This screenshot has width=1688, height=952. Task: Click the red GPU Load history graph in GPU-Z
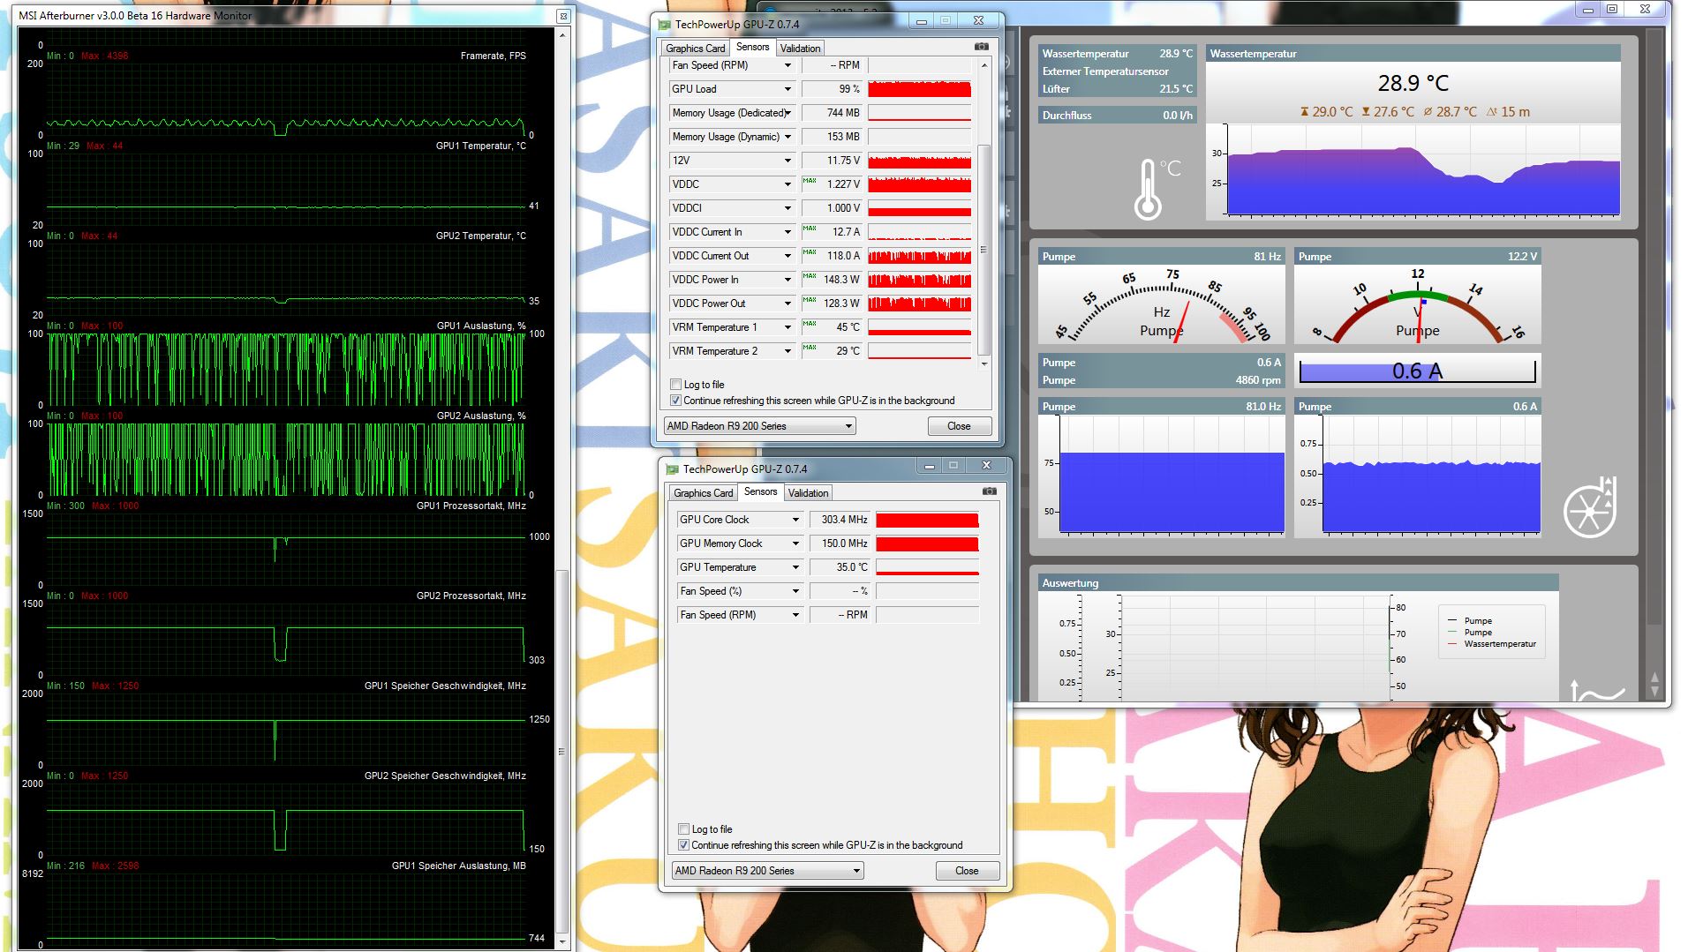(x=919, y=89)
